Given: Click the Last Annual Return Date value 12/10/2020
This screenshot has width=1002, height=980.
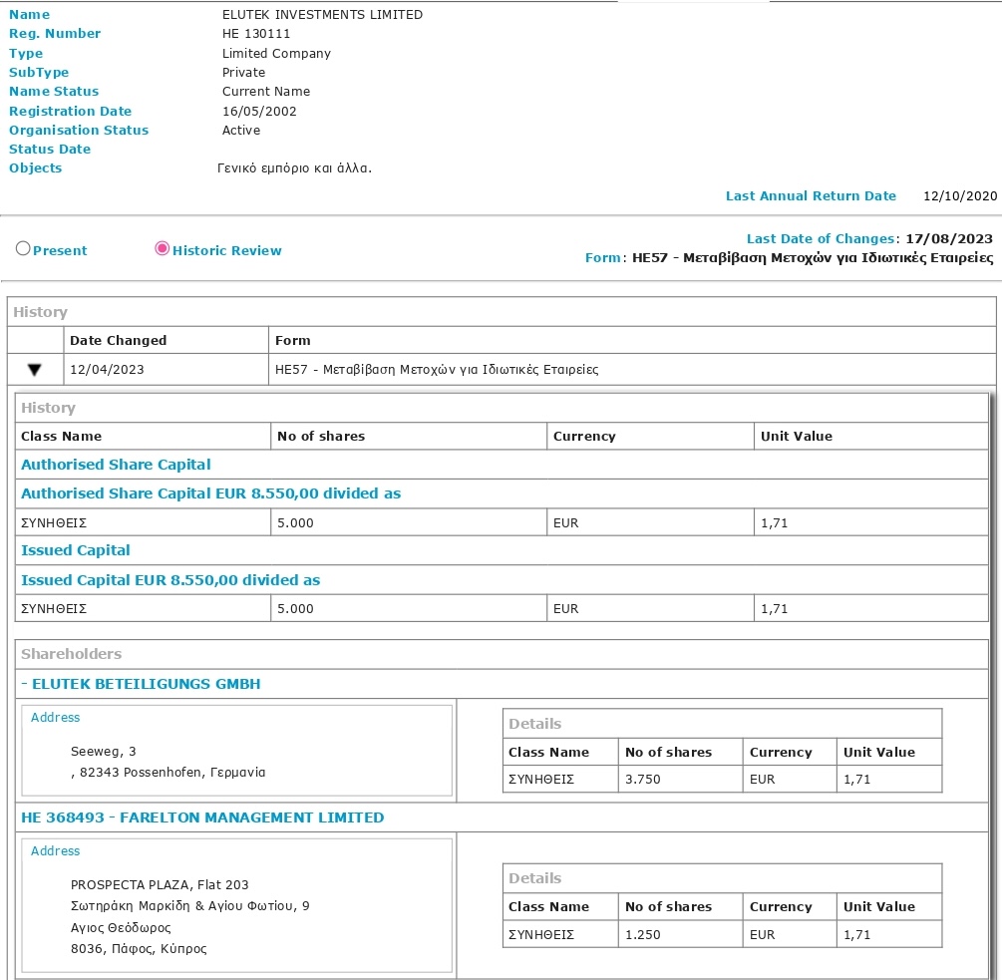Looking at the screenshot, I should 960,196.
